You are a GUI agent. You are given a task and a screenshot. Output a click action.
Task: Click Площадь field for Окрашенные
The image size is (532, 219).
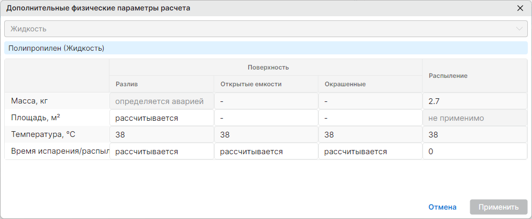370,118
